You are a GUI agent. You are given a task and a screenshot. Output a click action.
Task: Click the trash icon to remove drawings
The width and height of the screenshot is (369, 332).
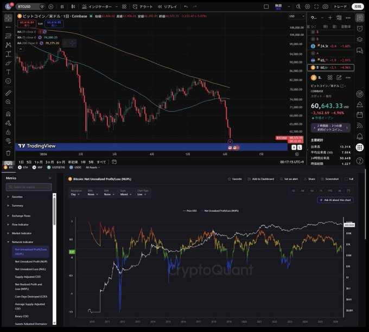[x=8, y=153]
